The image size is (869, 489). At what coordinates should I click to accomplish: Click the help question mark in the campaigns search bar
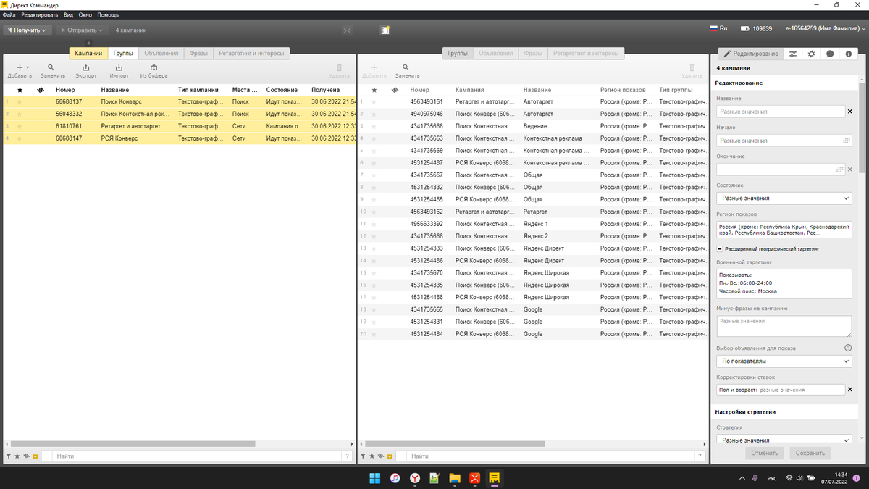348,456
